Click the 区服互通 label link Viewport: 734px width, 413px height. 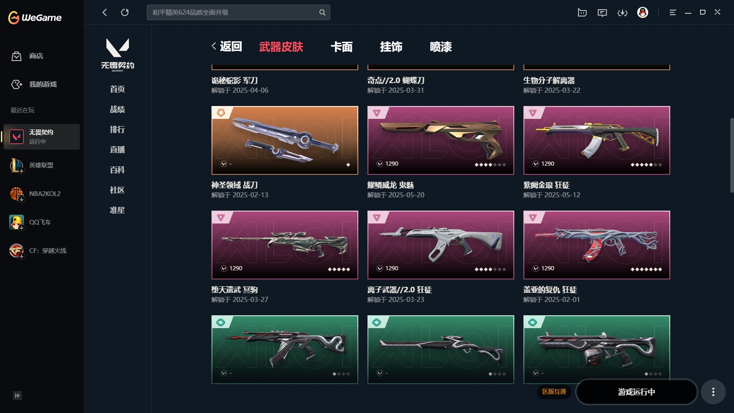[554, 391]
